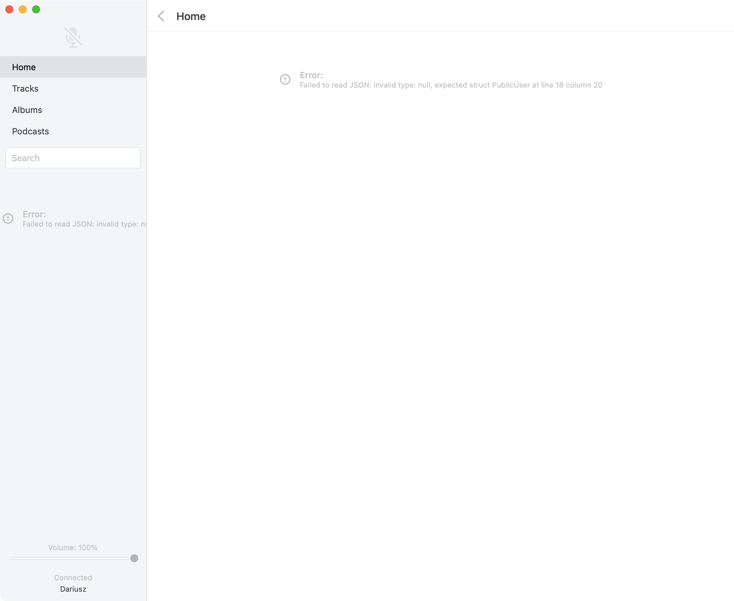Focus the Search input field
The width and height of the screenshot is (734, 601).
coord(73,158)
